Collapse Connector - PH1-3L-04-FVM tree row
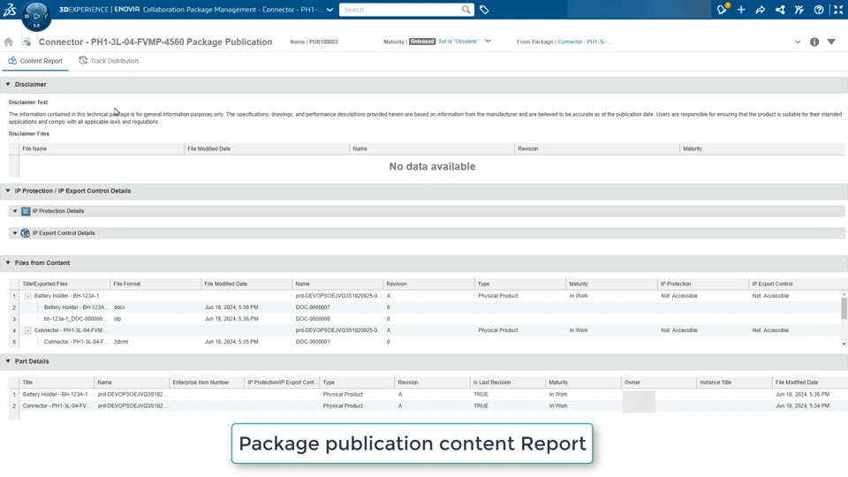Viewport: 848px width, 477px height. [28, 330]
